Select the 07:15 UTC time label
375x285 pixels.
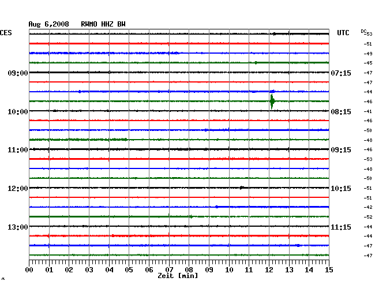pyautogui.click(x=341, y=73)
